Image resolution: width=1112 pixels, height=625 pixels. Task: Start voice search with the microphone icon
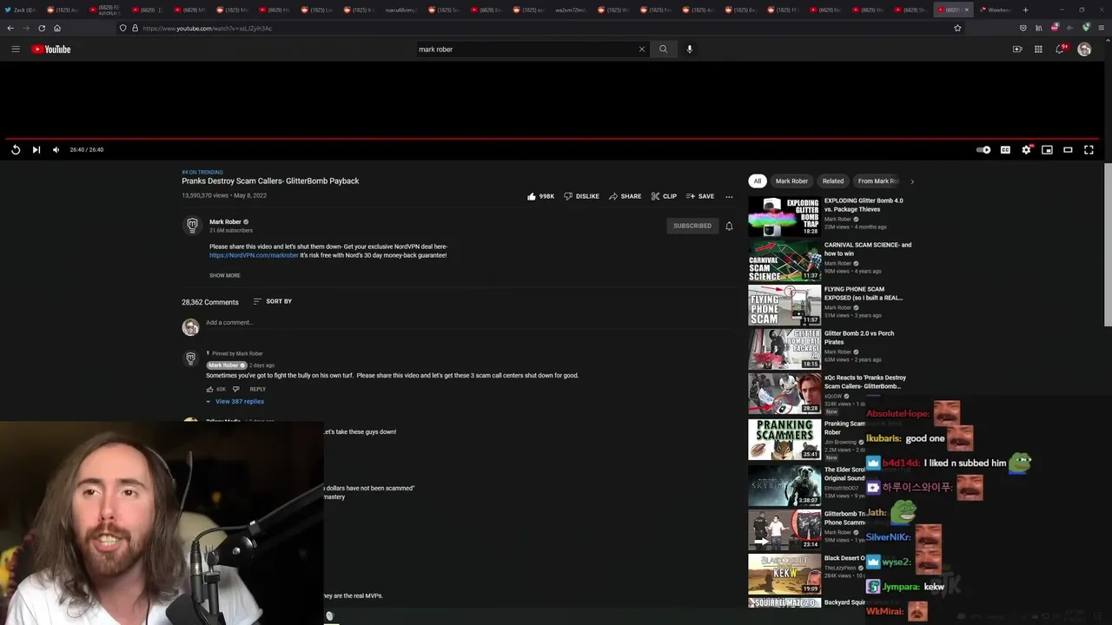click(690, 49)
